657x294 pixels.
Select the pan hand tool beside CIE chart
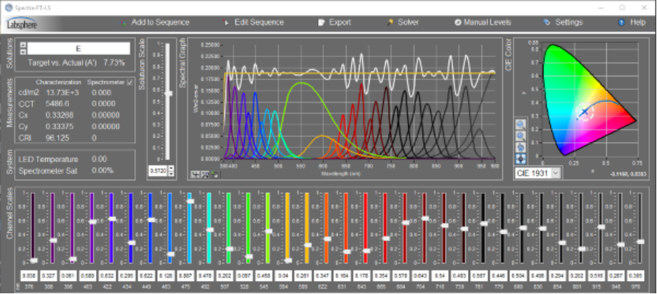pos(520,146)
